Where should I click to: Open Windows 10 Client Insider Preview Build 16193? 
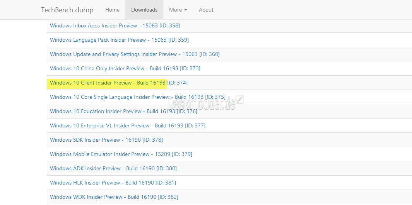pyautogui.click(x=119, y=83)
